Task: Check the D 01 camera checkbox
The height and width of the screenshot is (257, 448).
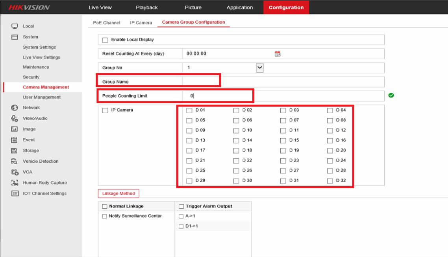Action: (x=189, y=110)
